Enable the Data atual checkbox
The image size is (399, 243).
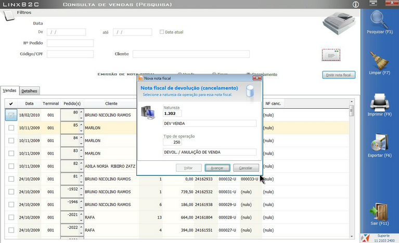pyautogui.click(x=162, y=32)
